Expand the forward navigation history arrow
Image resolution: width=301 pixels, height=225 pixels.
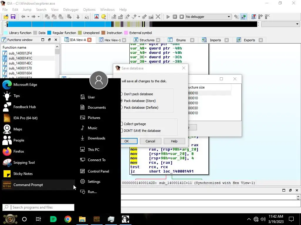[39, 17]
